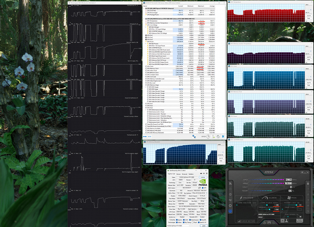
Task: Reset Afterburner settings to defaults
Action: [x=264, y=223]
